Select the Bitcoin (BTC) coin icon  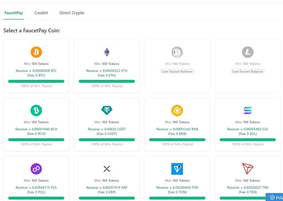pos(36,52)
